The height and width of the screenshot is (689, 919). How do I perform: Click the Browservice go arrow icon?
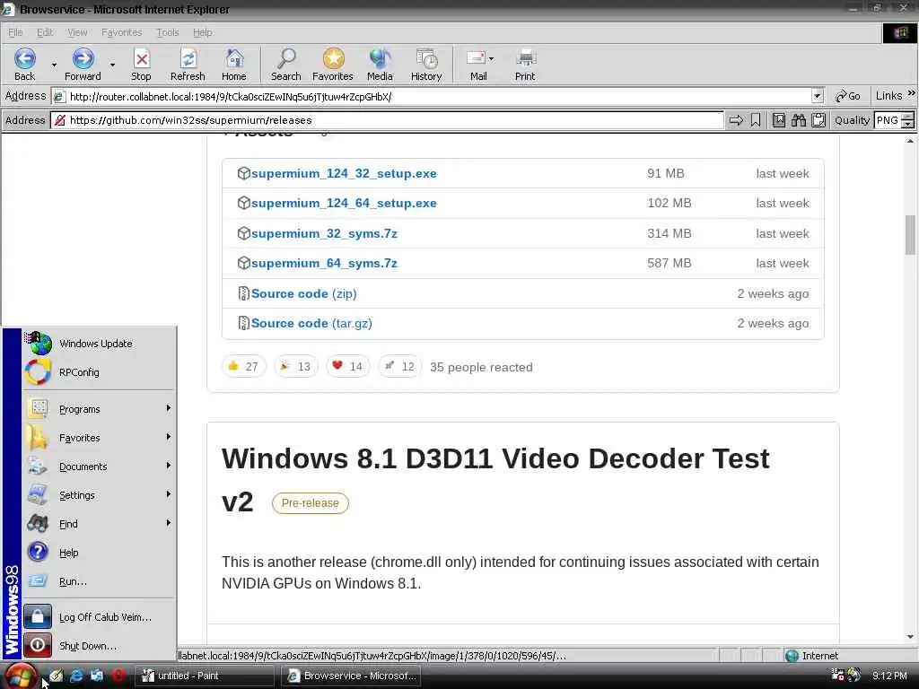pyautogui.click(x=736, y=120)
